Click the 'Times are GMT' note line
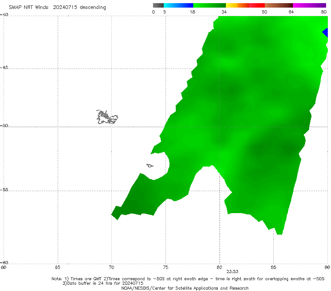 (x=188, y=279)
